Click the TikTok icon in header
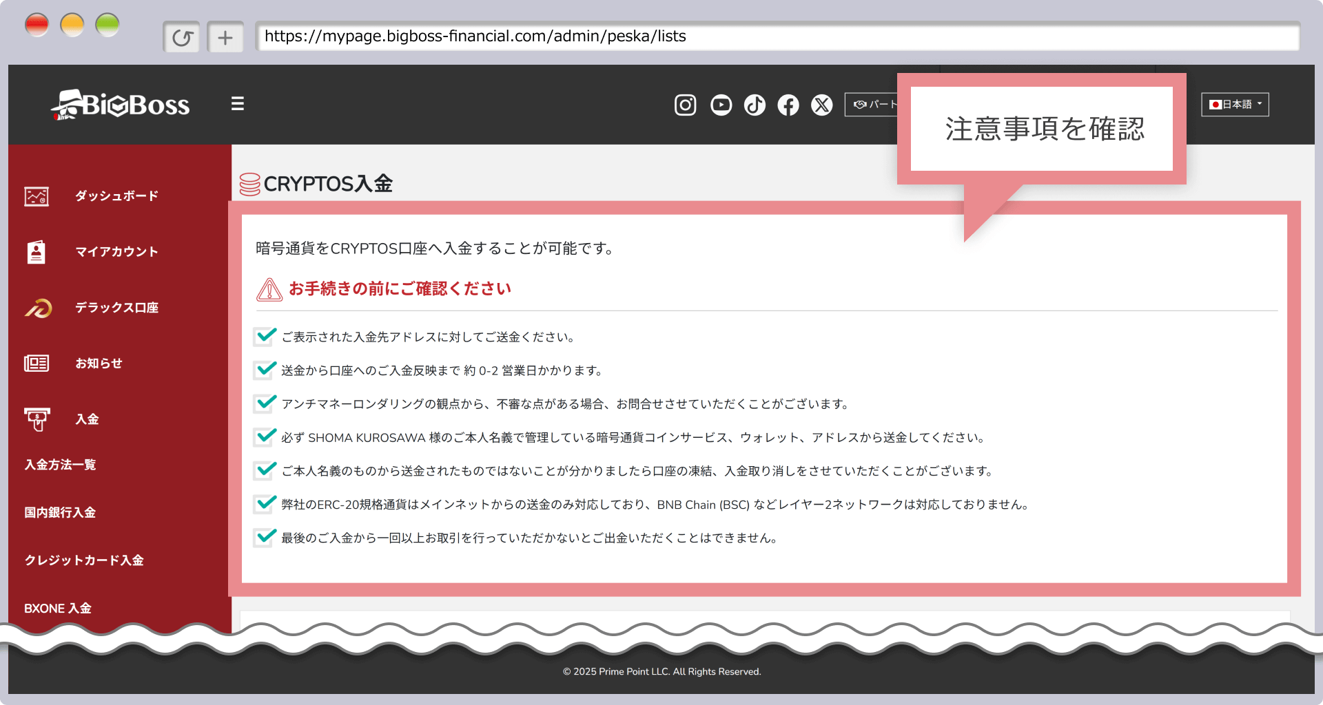 pyautogui.click(x=755, y=105)
